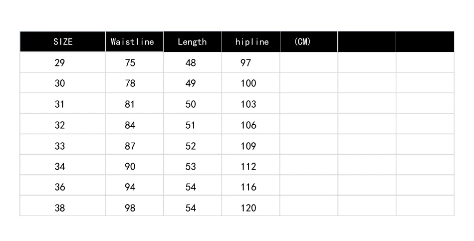This screenshot has width=474, height=241.
Task: Click the SIZE column header
Action: pos(63,42)
